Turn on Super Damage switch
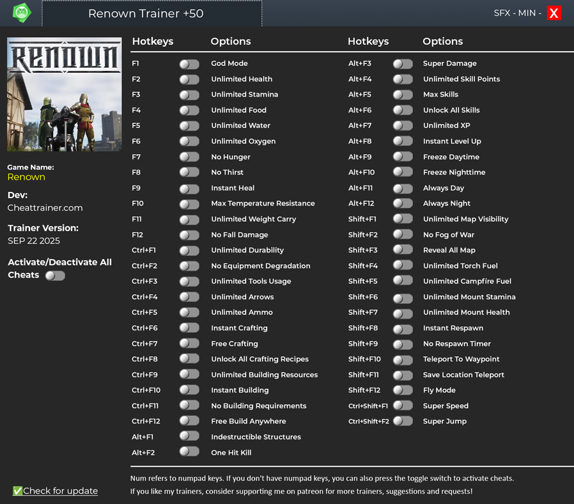 pyautogui.click(x=403, y=64)
